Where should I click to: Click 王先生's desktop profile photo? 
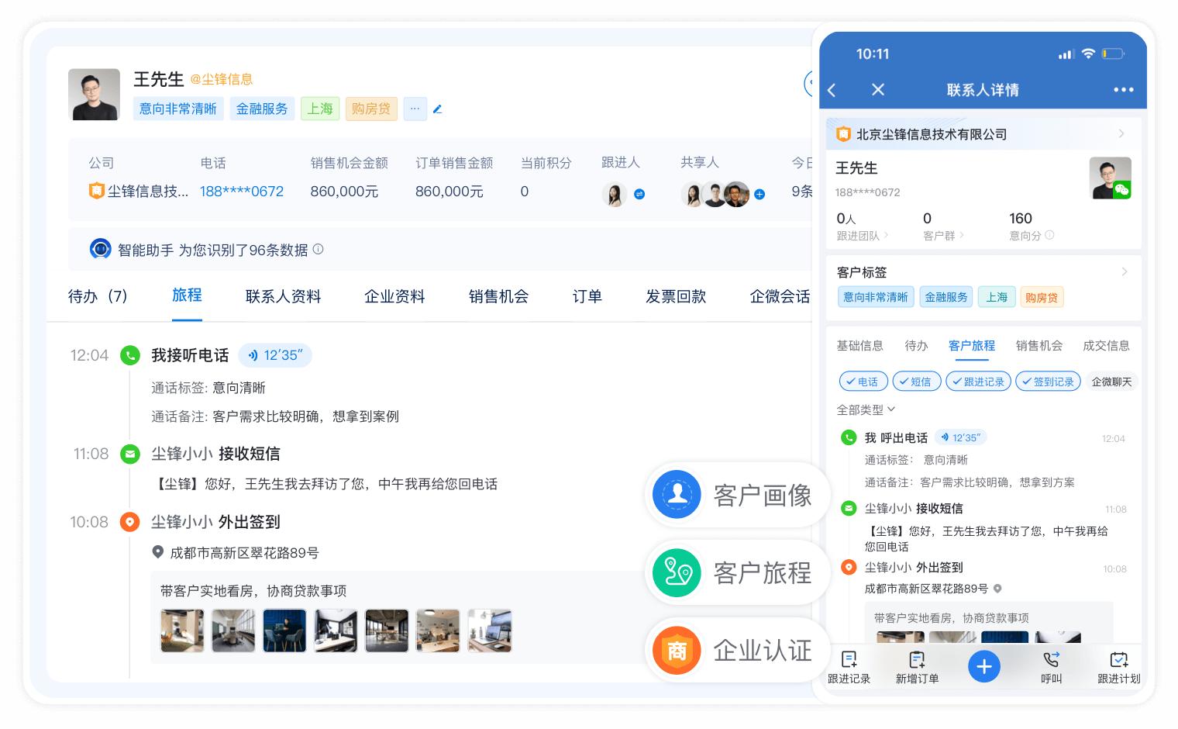pyautogui.click(x=95, y=95)
